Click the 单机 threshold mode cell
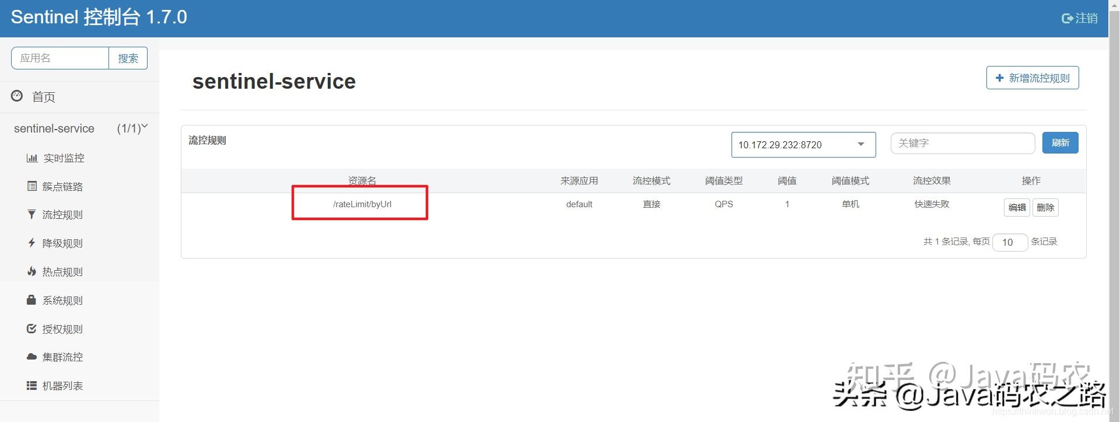Image resolution: width=1120 pixels, height=422 pixels. tap(850, 204)
